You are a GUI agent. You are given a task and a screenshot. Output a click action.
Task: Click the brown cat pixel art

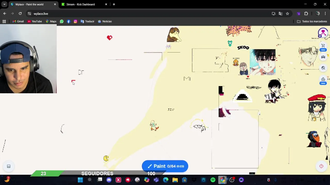point(174,35)
